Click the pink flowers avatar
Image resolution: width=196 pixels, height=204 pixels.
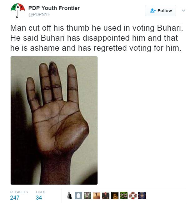pyautogui.click(x=124, y=196)
